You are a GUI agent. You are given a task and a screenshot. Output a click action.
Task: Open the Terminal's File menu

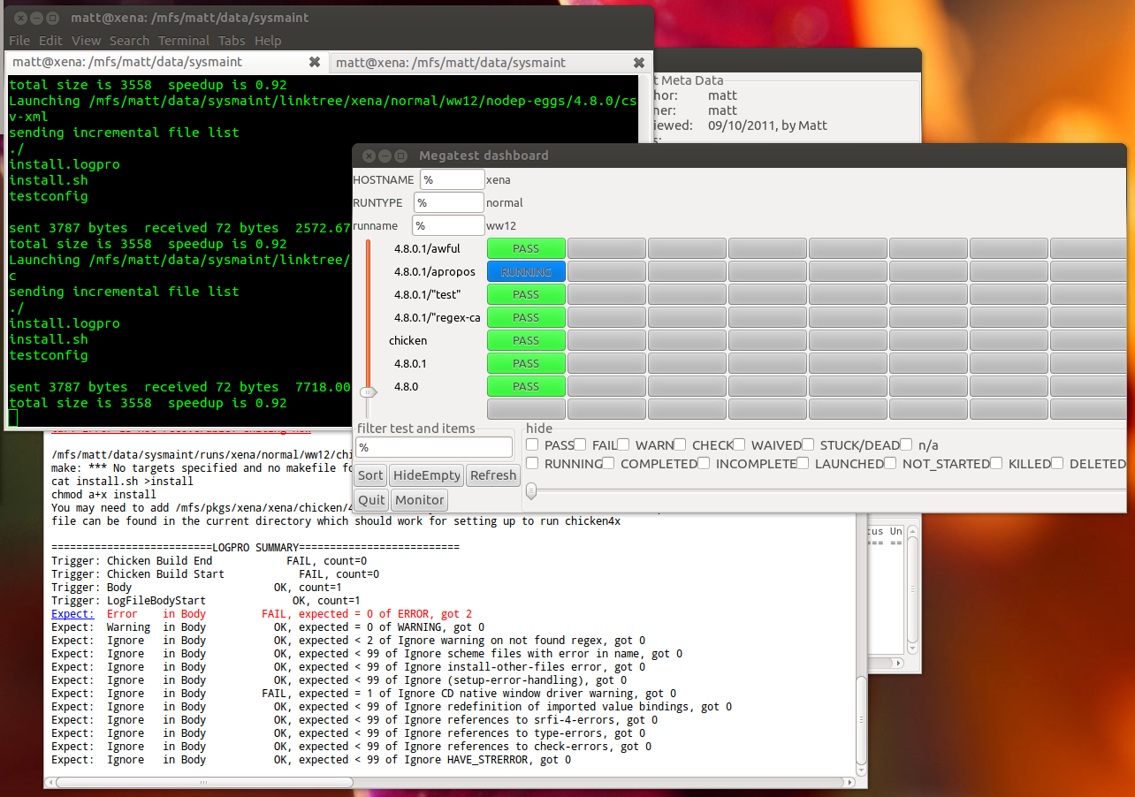point(19,40)
